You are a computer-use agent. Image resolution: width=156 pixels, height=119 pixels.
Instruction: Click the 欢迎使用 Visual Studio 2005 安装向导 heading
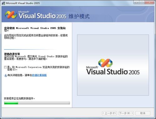(35, 29)
